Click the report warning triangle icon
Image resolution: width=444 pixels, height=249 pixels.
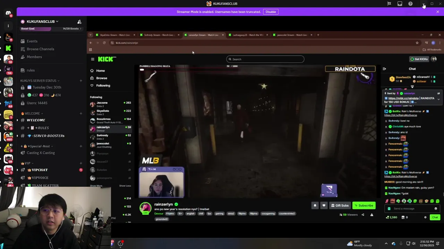(x=372, y=215)
